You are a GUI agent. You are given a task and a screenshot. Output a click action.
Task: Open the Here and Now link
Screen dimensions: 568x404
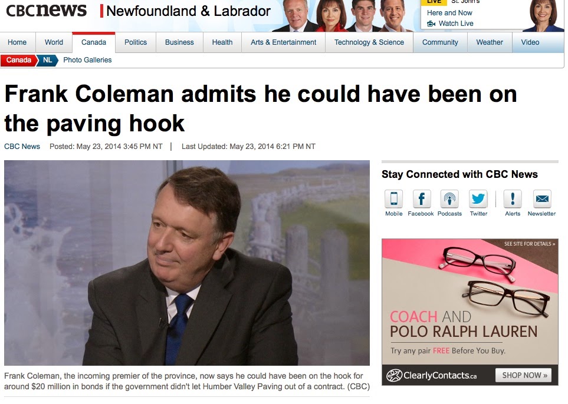[449, 12]
